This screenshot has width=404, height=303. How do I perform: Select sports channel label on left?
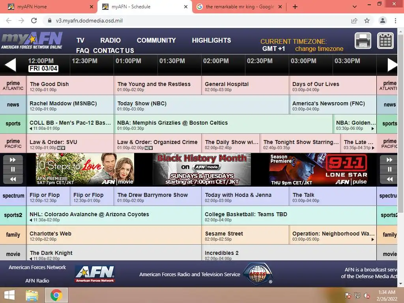(13, 123)
